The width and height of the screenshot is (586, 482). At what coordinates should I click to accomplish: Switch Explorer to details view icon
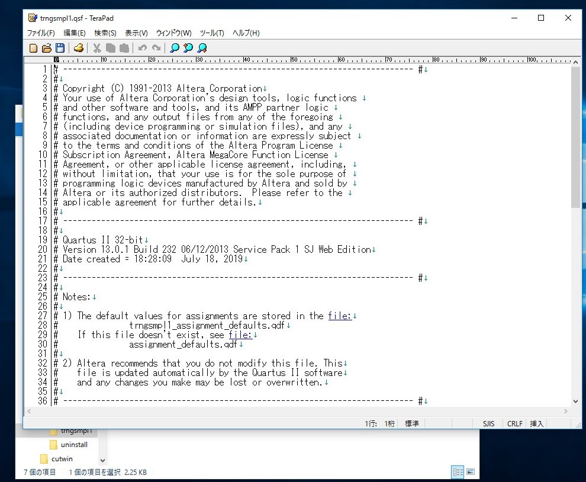458,472
